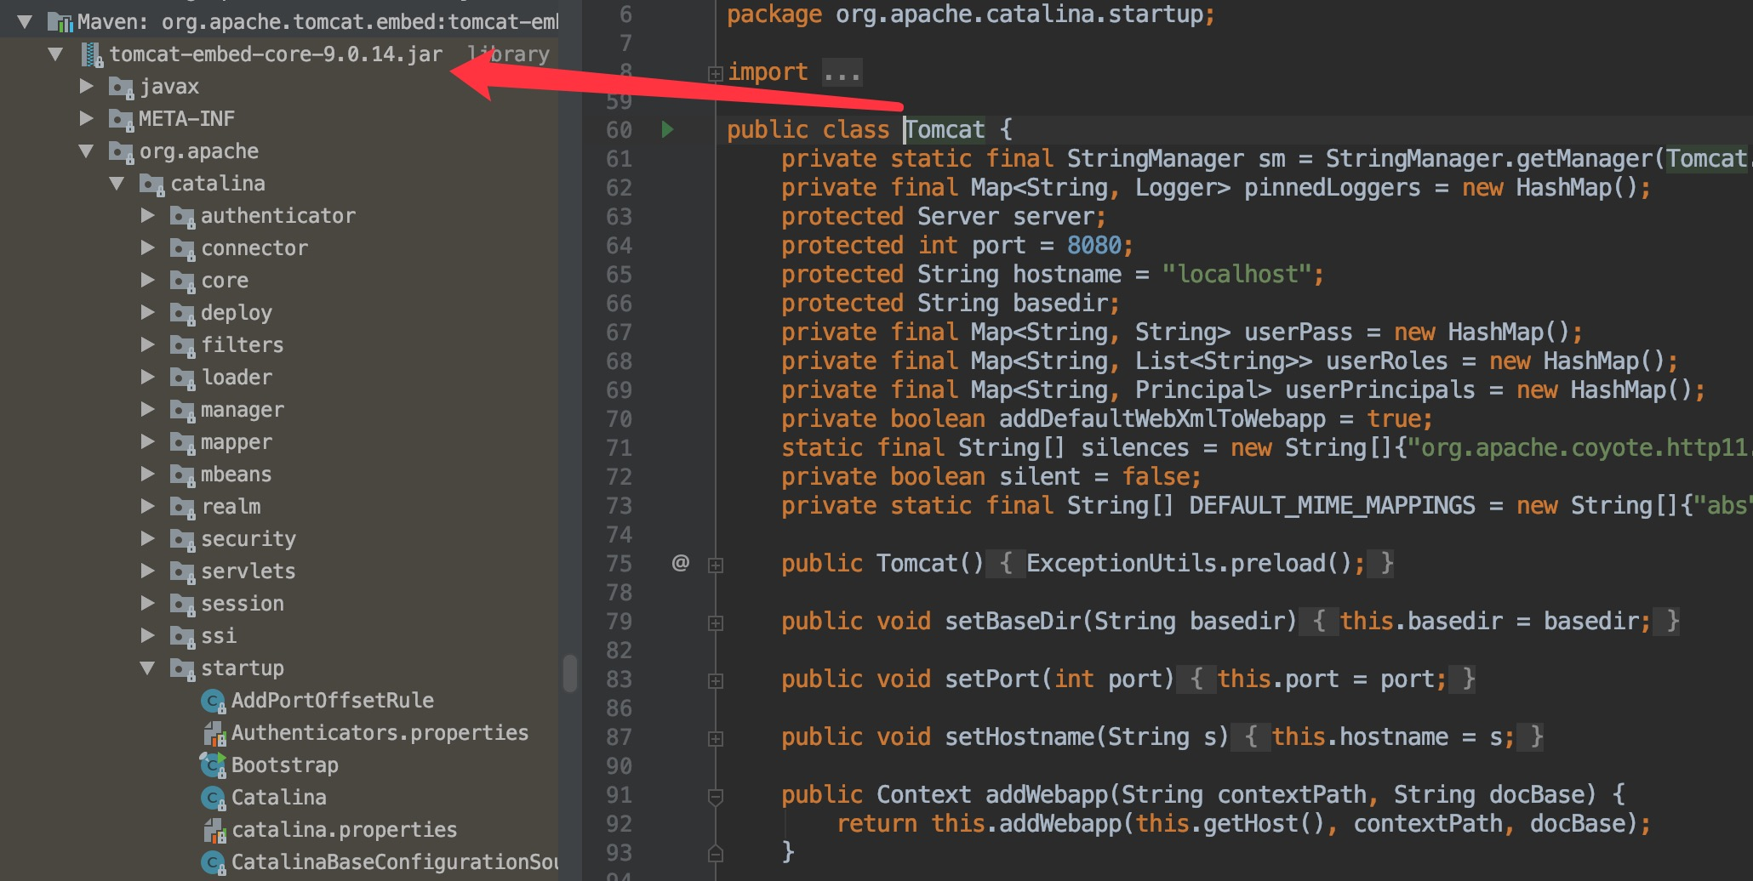Click the tomcat-embed-core jar archive icon
The width and height of the screenshot is (1753, 881).
(x=92, y=54)
